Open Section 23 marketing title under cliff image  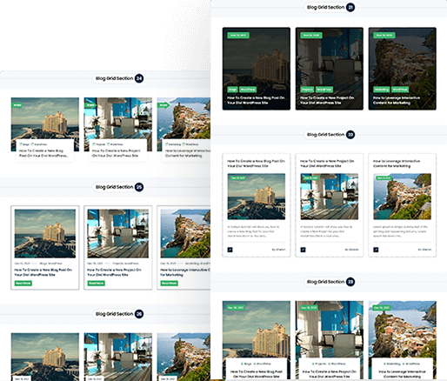(403, 374)
